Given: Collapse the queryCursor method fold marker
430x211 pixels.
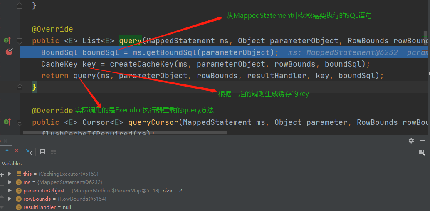Looking at the screenshot, I should (20, 122).
